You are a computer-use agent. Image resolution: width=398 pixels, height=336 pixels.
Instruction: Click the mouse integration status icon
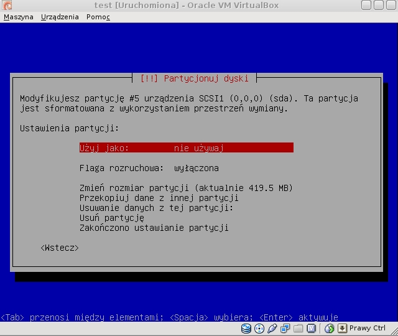click(330, 328)
